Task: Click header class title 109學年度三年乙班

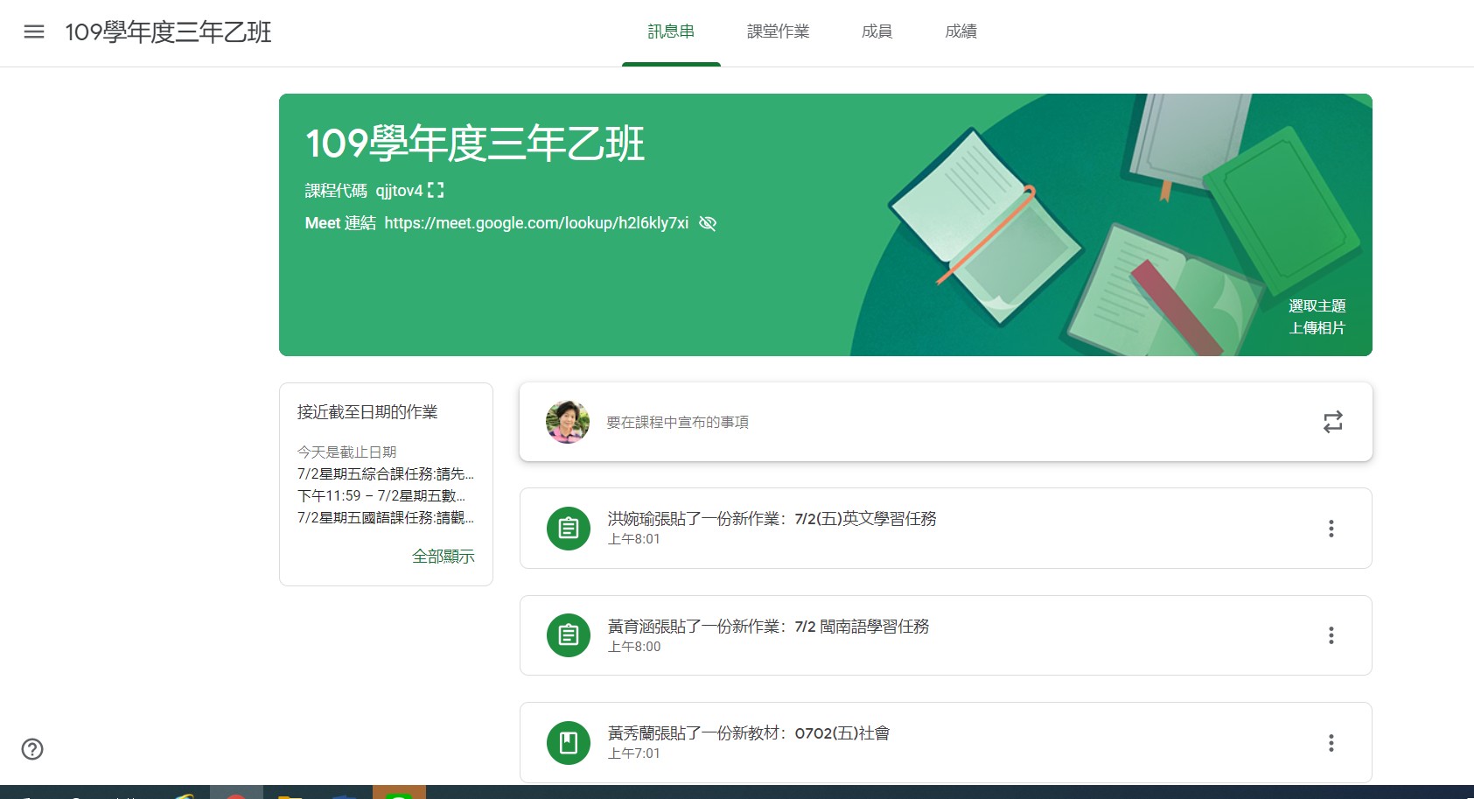Action: click(x=168, y=32)
